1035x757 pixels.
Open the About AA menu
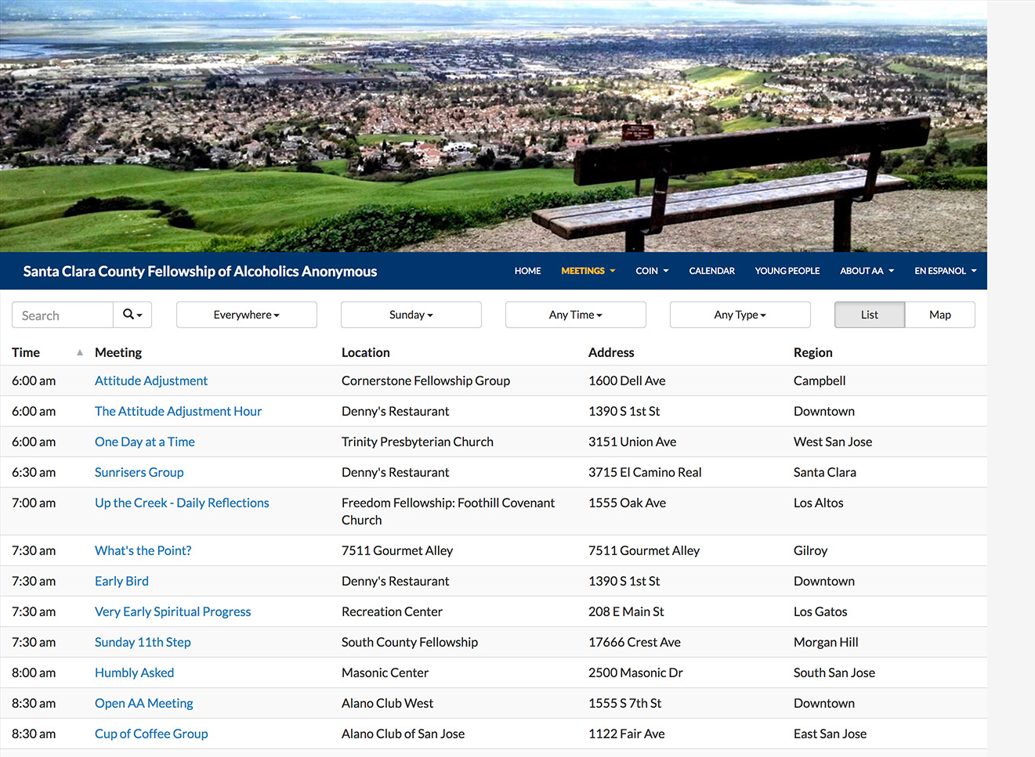point(867,271)
